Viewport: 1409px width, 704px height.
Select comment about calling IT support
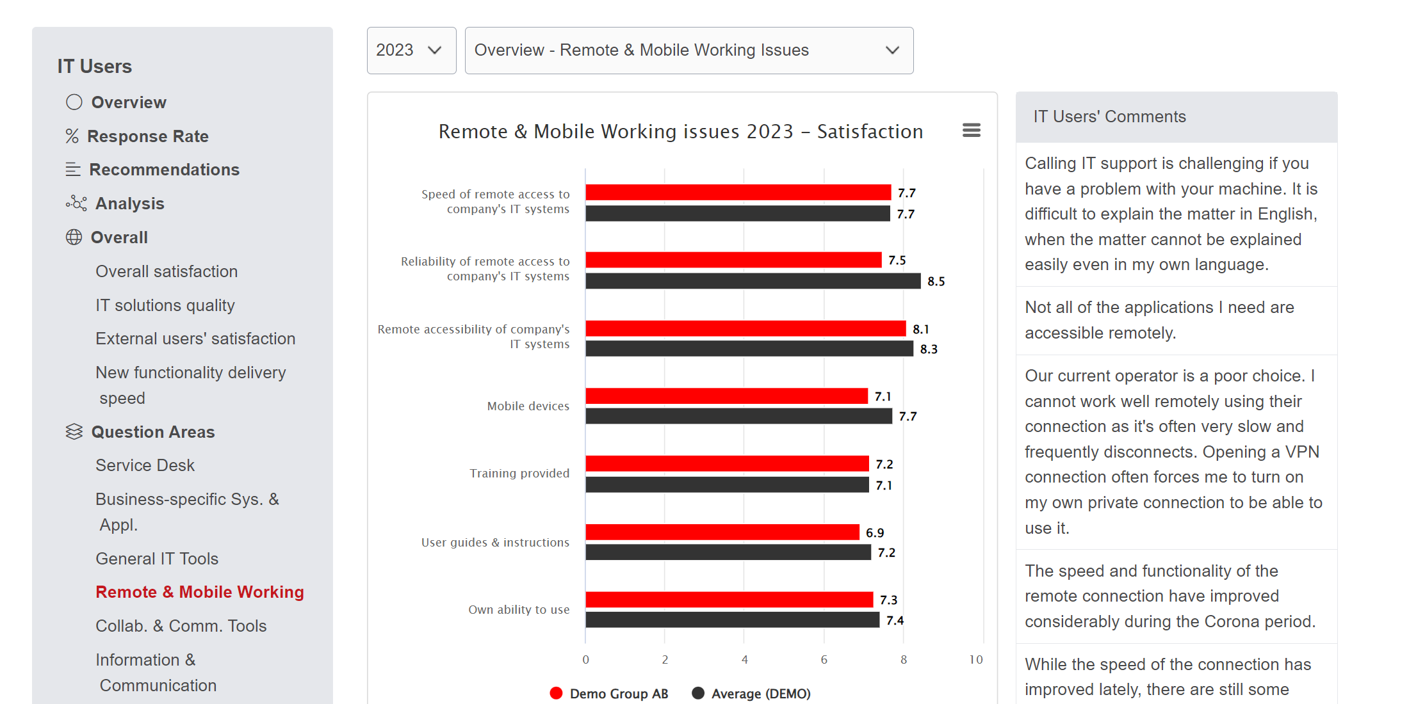coord(1177,214)
